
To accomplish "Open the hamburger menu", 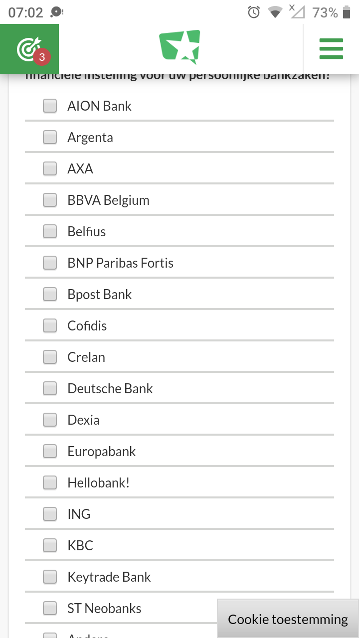I will [331, 49].
